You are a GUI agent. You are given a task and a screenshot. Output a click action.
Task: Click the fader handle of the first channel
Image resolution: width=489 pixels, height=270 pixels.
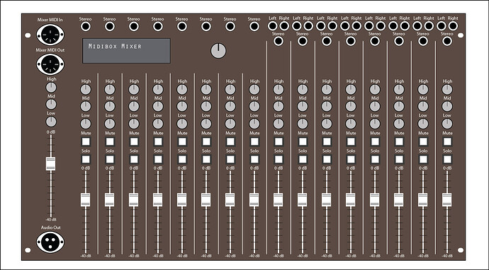[x=86, y=200]
